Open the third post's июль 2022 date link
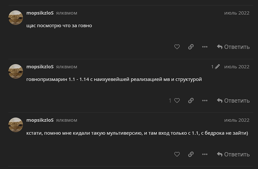Image resolution: width=258 pixels, height=169 pixels. point(237,120)
